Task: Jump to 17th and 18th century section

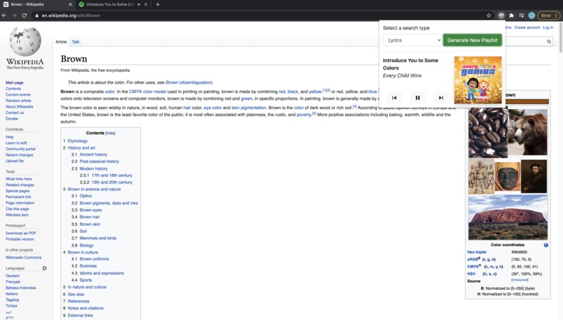Action: point(112,175)
